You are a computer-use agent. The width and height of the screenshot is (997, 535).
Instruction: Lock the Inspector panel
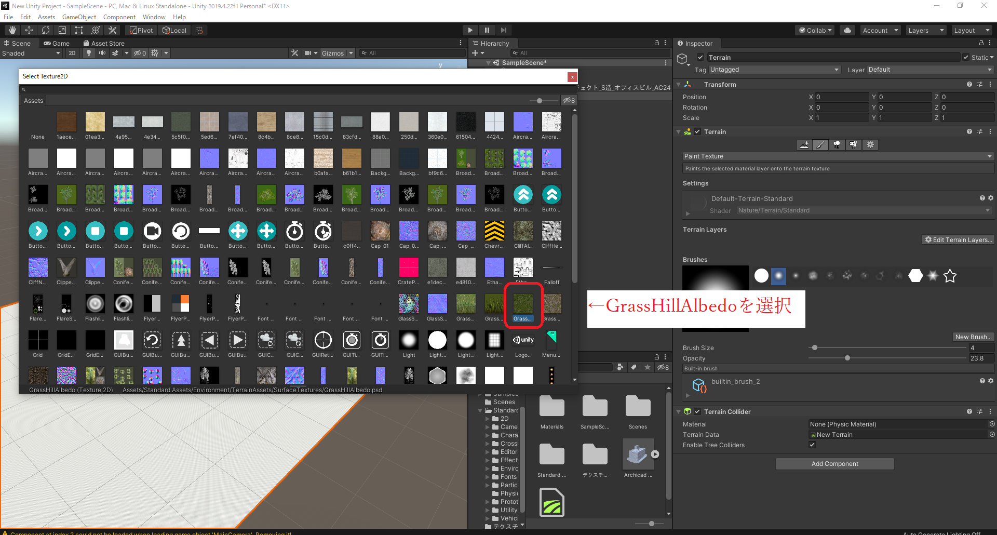pyautogui.click(x=981, y=43)
